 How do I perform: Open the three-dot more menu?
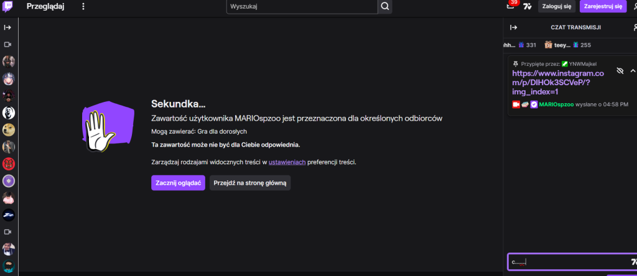(83, 6)
